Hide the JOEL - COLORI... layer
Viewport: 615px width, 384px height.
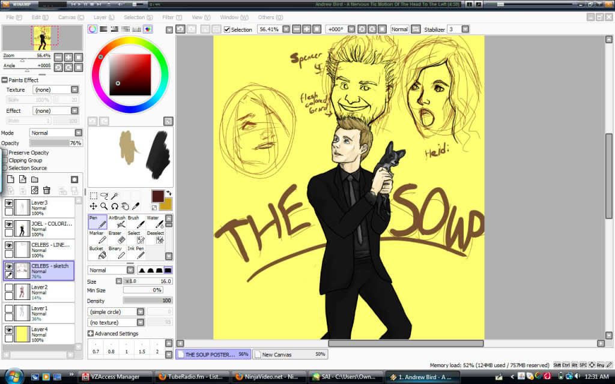(8, 224)
